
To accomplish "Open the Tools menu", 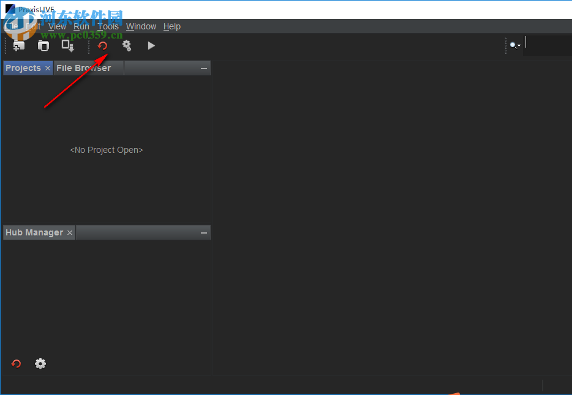I will (108, 26).
